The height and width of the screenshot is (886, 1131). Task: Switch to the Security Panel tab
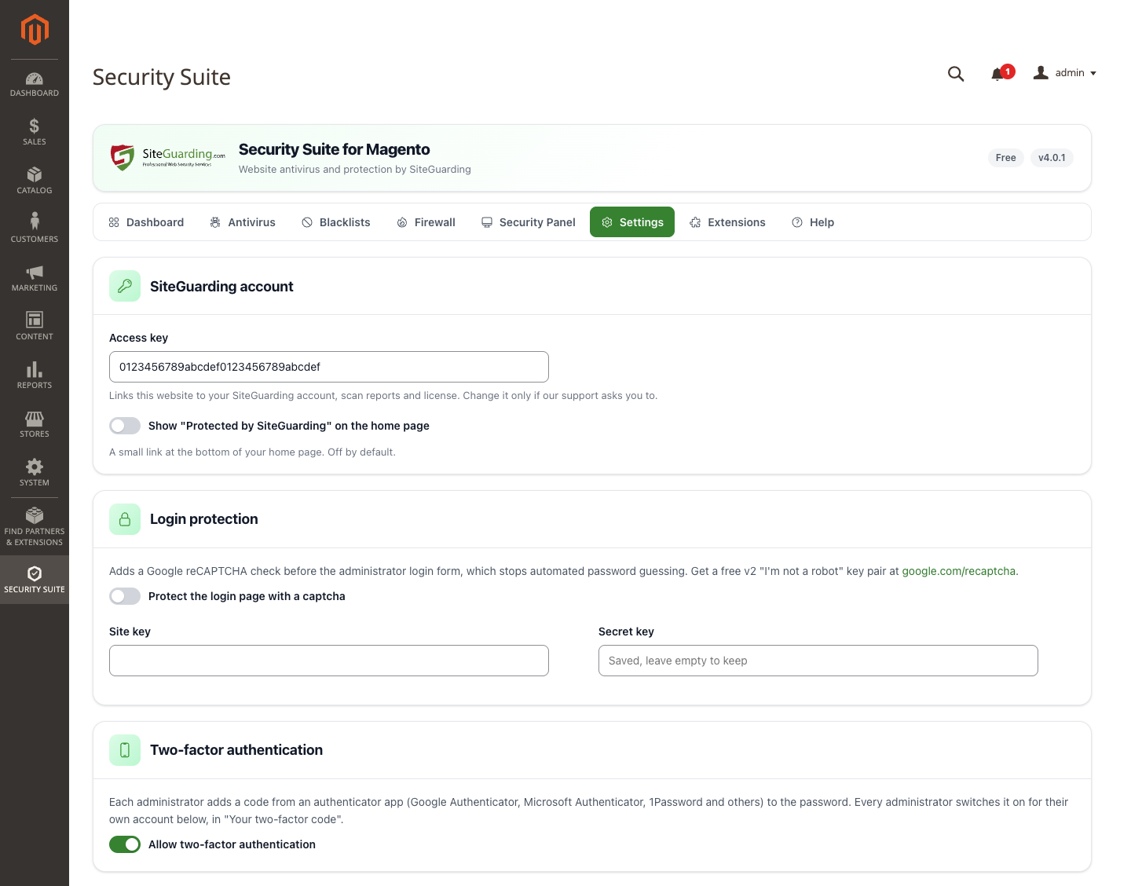pos(529,222)
